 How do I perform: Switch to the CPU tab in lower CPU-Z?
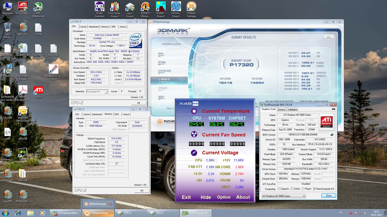77,114
